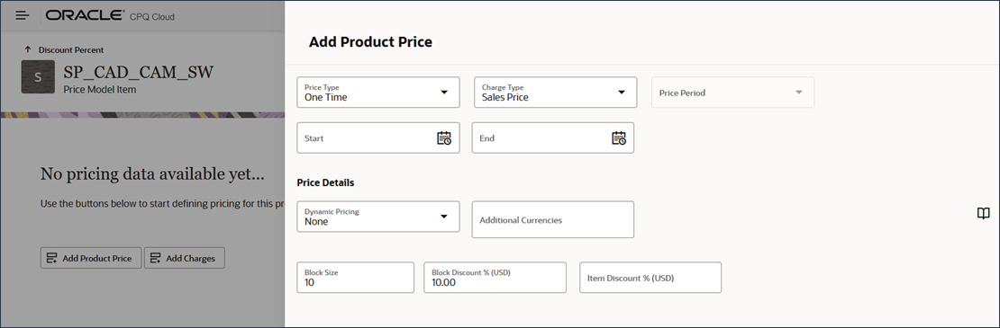This screenshot has height=328, width=1000.
Task: Click the Block Discount % (USD) field
Action: [x=495, y=278]
